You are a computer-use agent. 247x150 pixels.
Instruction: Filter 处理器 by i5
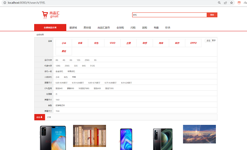(56, 94)
